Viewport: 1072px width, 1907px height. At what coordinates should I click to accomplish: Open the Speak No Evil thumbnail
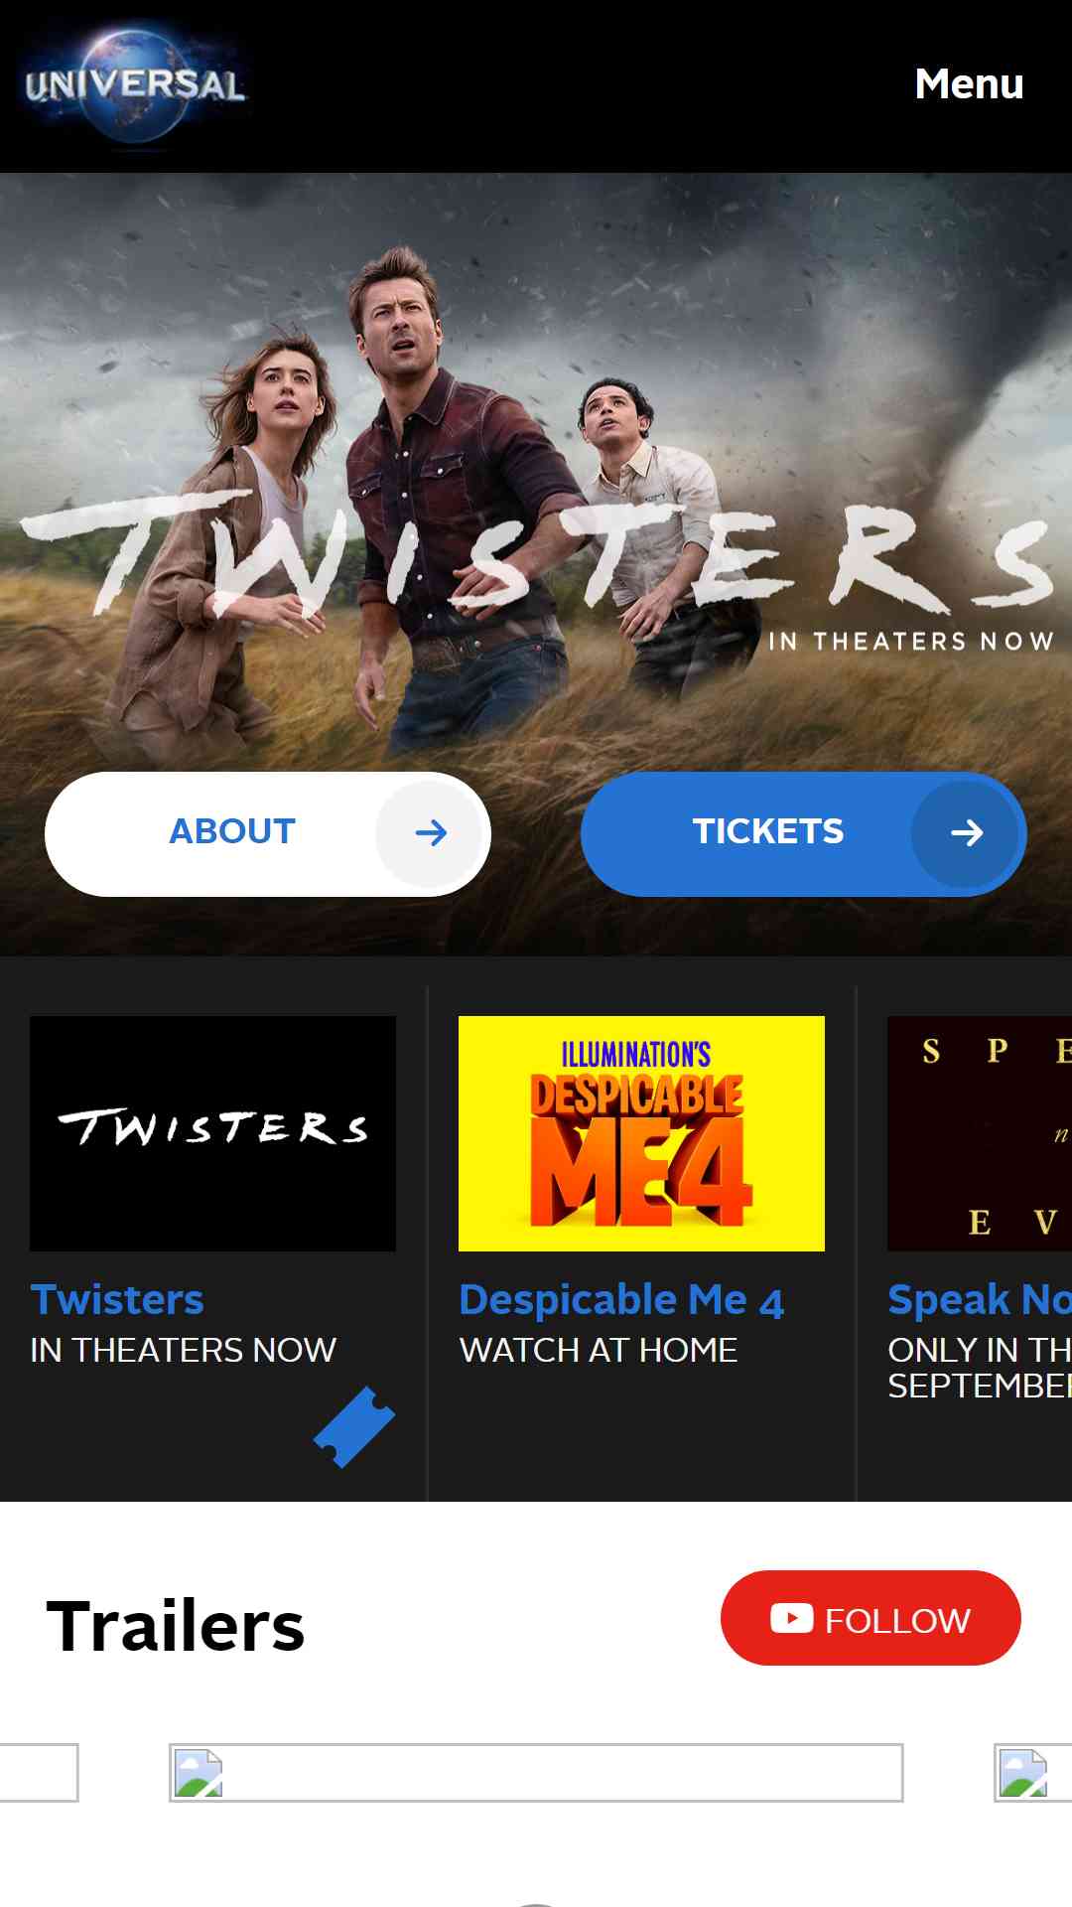pos(980,1133)
